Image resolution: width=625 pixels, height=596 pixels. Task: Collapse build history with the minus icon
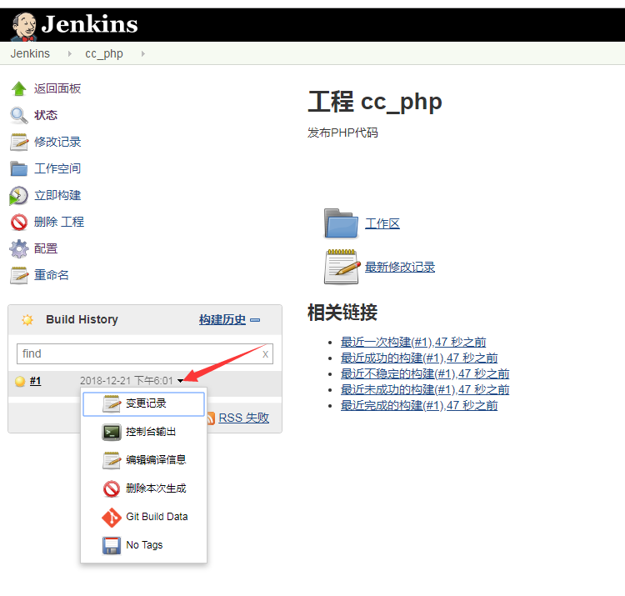(255, 320)
